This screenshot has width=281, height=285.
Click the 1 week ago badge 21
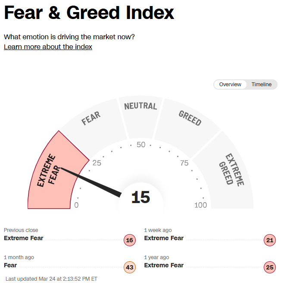tap(270, 240)
